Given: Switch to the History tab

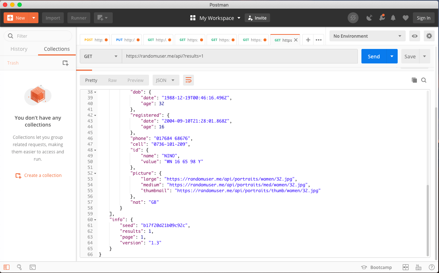Looking at the screenshot, I should pyautogui.click(x=19, y=49).
